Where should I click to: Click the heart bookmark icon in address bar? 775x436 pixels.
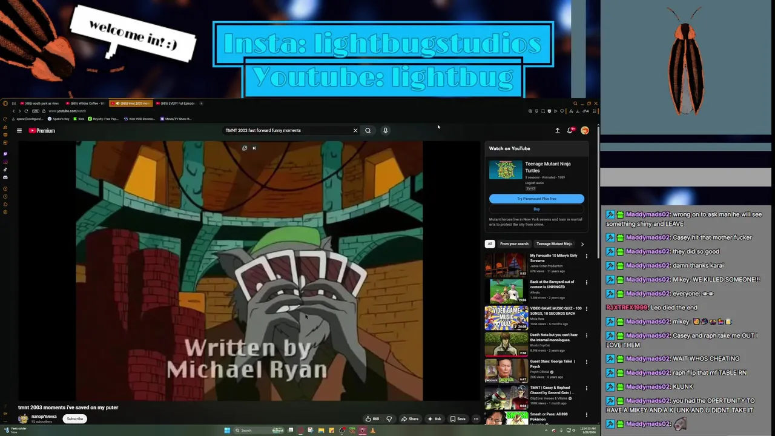(562, 111)
